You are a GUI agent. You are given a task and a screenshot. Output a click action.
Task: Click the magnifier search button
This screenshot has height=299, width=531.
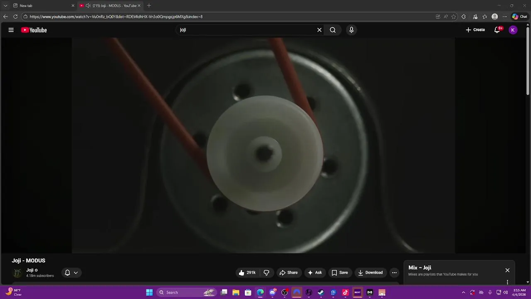(x=333, y=30)
